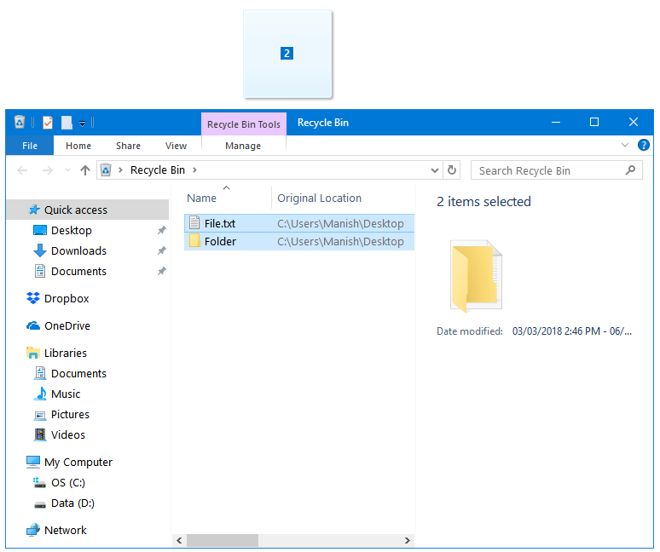The width and height of the screenshot is (660, 552).
Task: Click the horizontal scrollbar right arrow
Action: coord(407,540)
